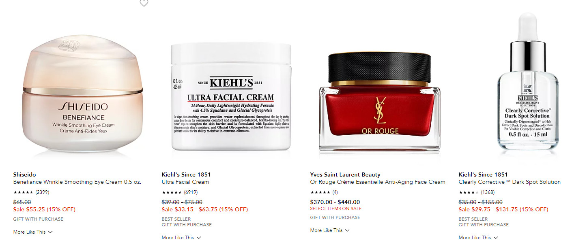Click Shiseido Gift With Purchase label
572x249 pixels.
pos(39,219)
